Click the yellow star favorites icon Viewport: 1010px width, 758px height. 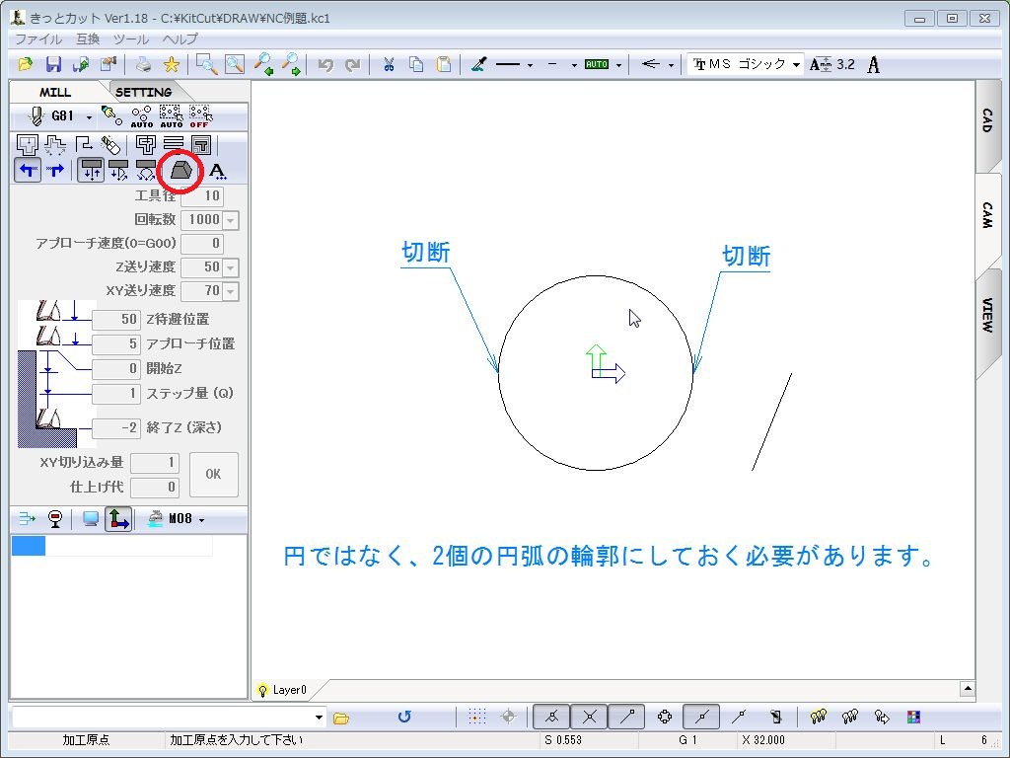[172, 64]
